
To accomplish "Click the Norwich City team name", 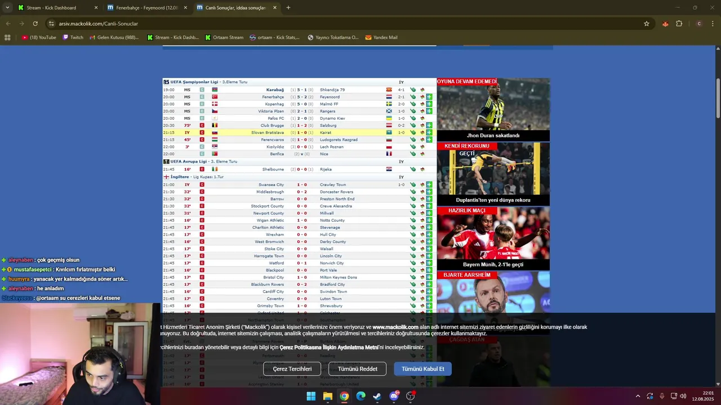I will pyautogui.click(x=332, y=263).
